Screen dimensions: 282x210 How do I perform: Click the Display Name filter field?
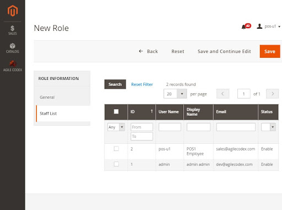198,127
